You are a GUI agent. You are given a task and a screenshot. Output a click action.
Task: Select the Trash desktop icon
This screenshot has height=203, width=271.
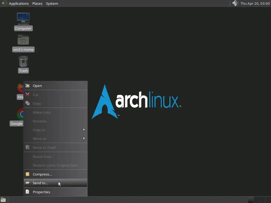click(x=23, y=61)
